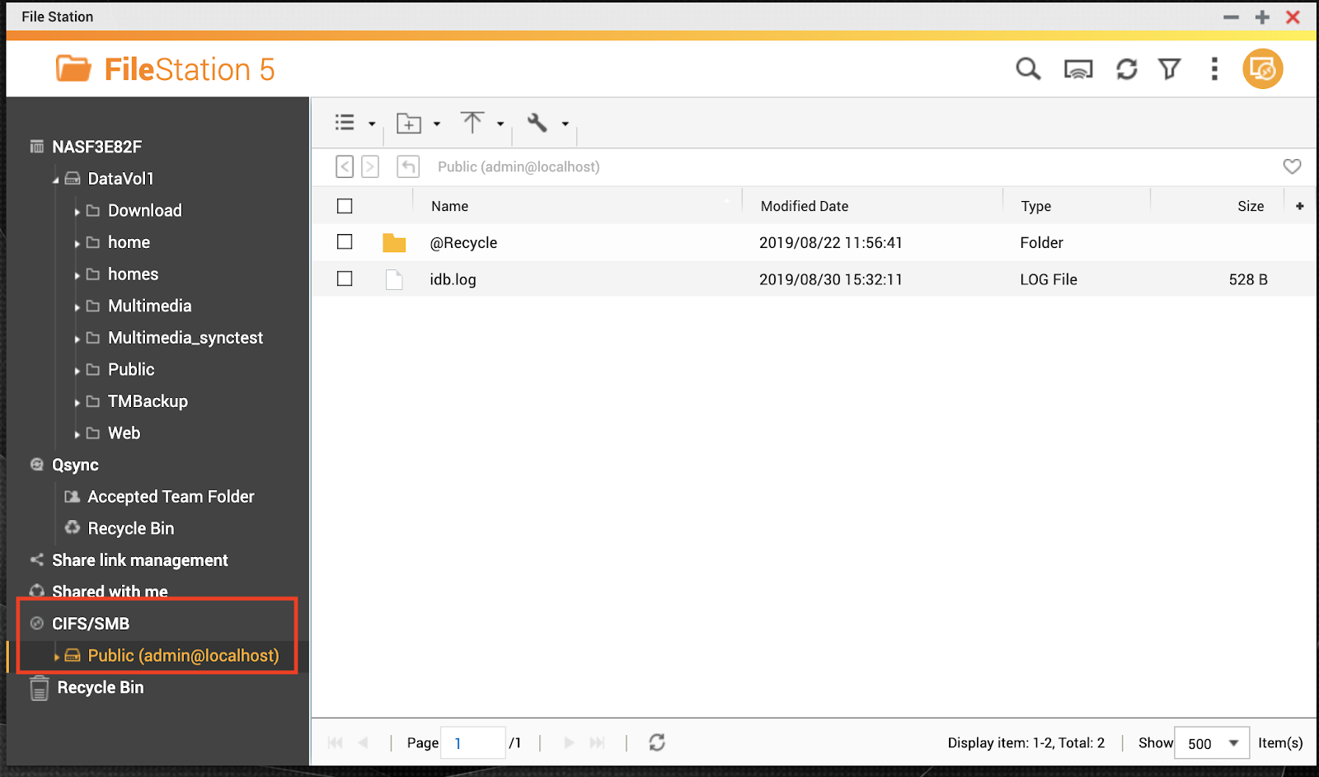Open the idb.log file entry
This screenshot has height=777, width=1319.
click(453, 279)
